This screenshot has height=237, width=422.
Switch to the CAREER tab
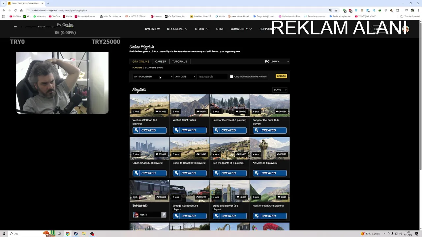click(161, 62)
